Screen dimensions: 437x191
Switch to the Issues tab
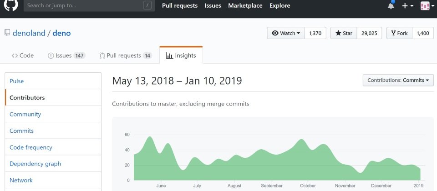point(66,55)
